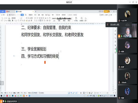Expand the font name dropdown
Image resolution: width=138 pixels, height=103 pixels.
click(x=20, y=18)
